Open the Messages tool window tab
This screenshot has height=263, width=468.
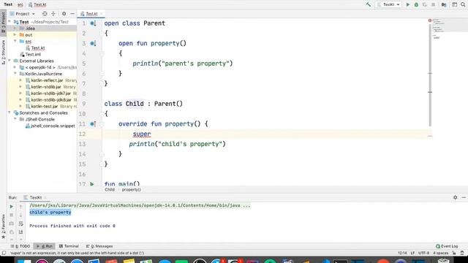pyautogui.click(x=99, y=246)
